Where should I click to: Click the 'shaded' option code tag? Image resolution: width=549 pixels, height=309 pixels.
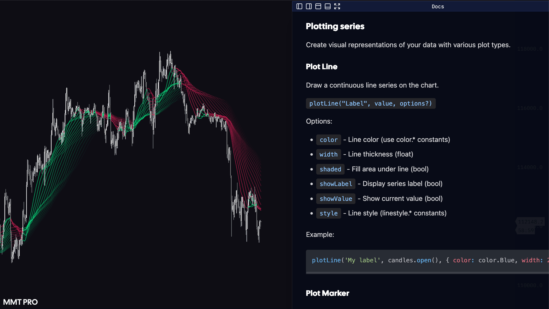pos(330,169)
